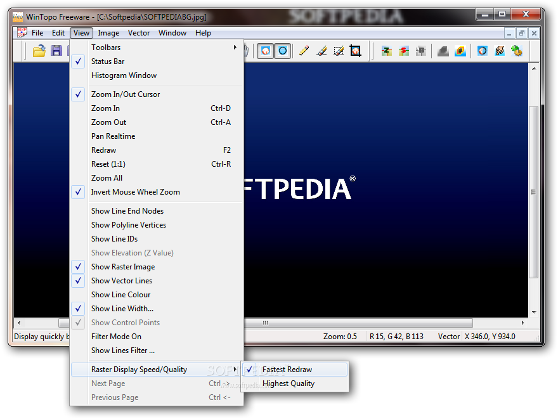Click the yellow edge-detect contour icon
This screenshot has width=558, height=419.
click(x=460, y=51)
